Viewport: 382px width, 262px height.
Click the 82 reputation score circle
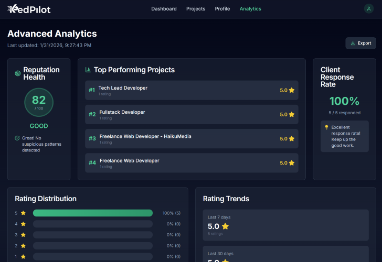[39, 102]
